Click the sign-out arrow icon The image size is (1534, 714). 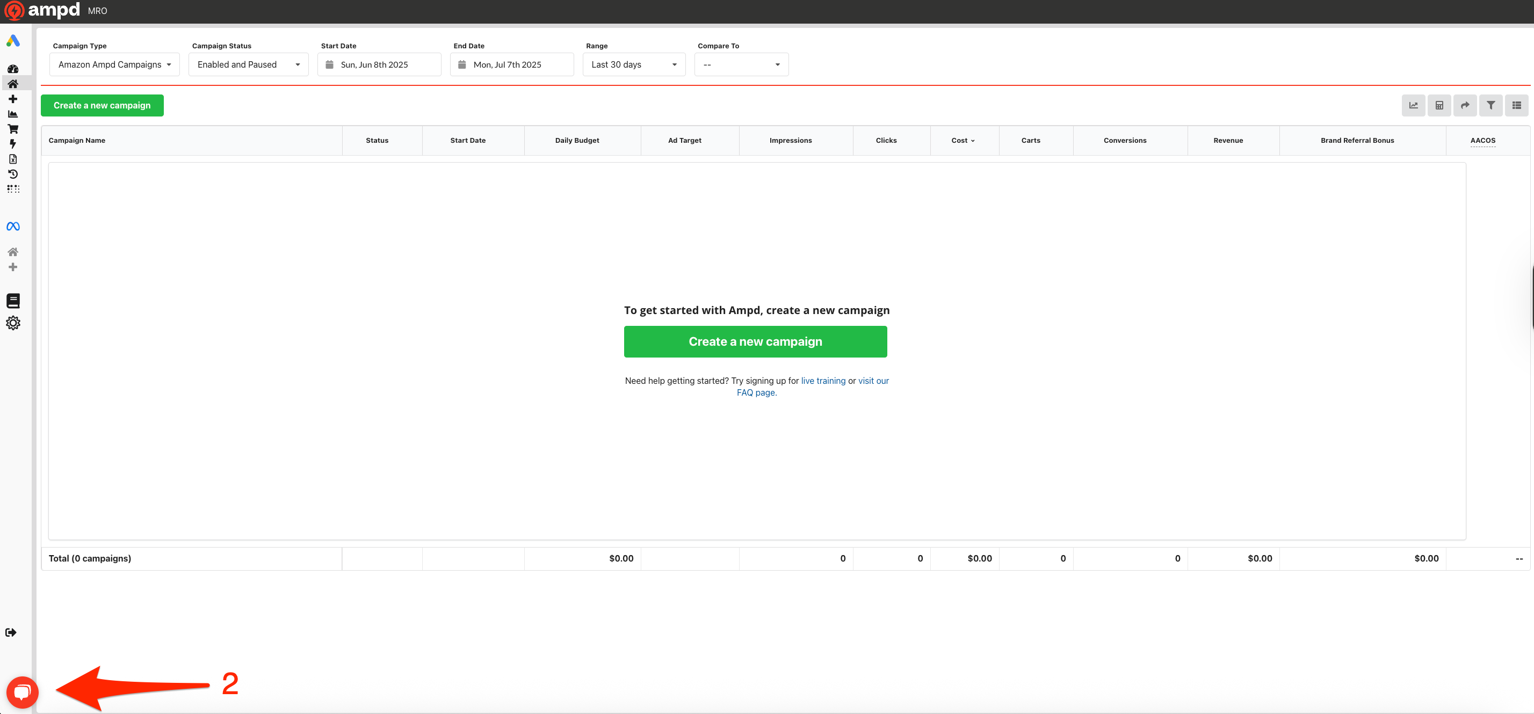point(11,632)
